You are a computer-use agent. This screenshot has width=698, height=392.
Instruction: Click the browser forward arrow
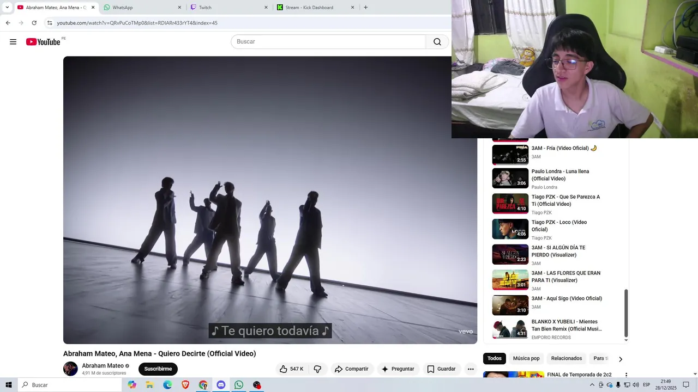21,23
